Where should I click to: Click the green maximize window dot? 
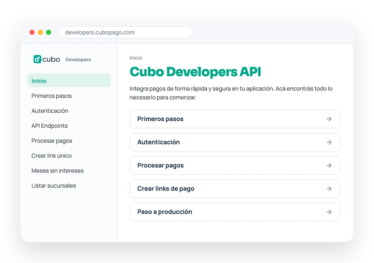click(49, 32)
